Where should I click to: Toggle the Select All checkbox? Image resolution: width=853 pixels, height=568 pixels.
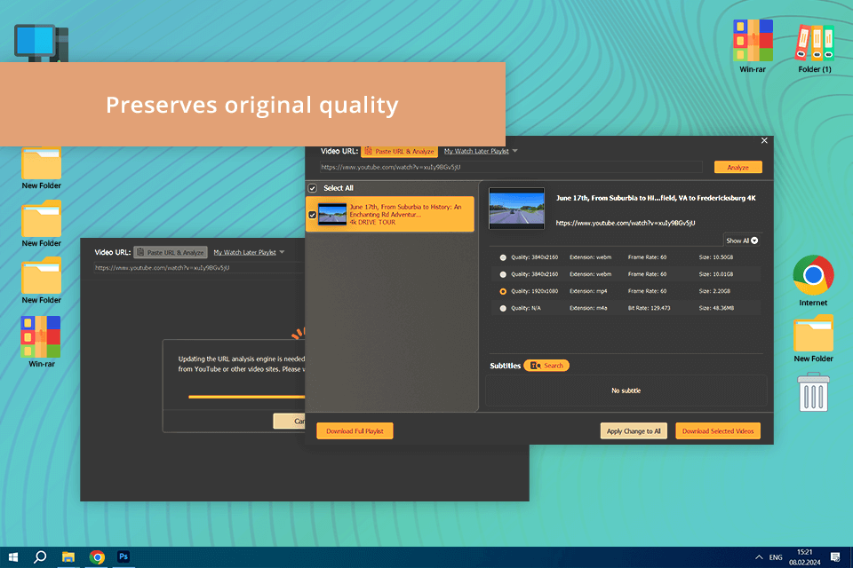pos(312,188)
